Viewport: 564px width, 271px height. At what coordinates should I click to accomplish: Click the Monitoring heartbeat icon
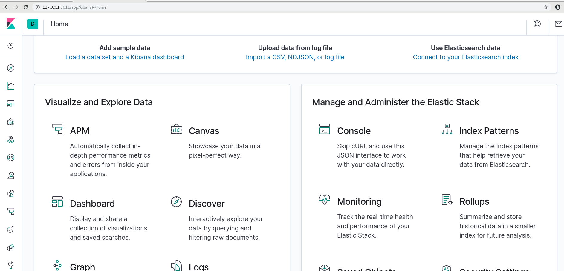(325, 200)
